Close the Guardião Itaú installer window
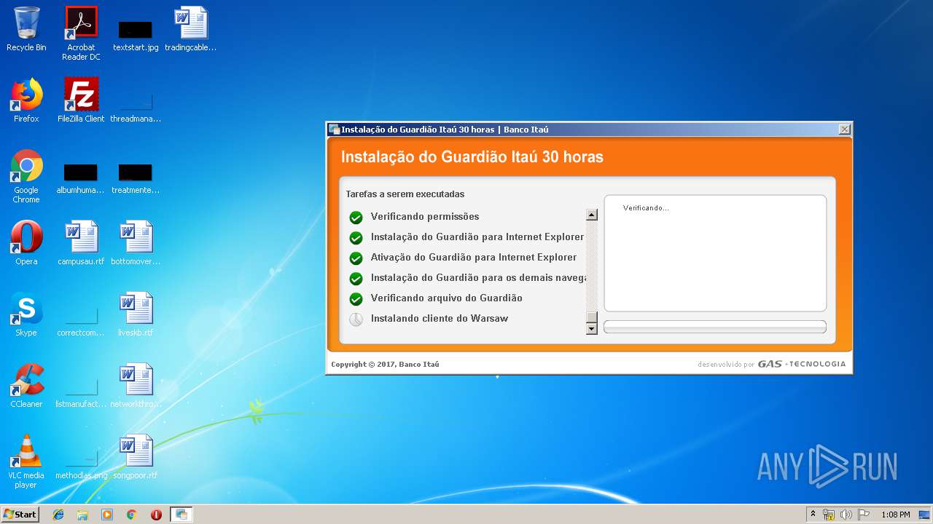The height and width of the screenshot is (524, 933). [x=844, y=130]
